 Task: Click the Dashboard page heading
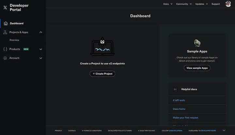coord(140,16)
